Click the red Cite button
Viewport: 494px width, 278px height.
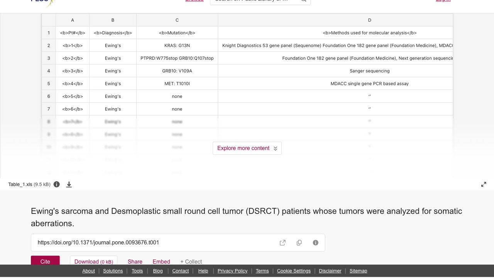(45, 261)
